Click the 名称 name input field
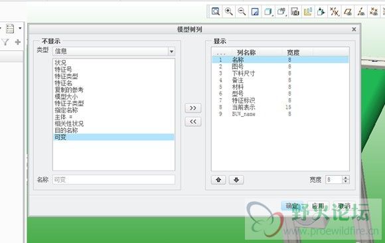Image resolution: width=385 pixels, height=243 pixels. point(114,180)
